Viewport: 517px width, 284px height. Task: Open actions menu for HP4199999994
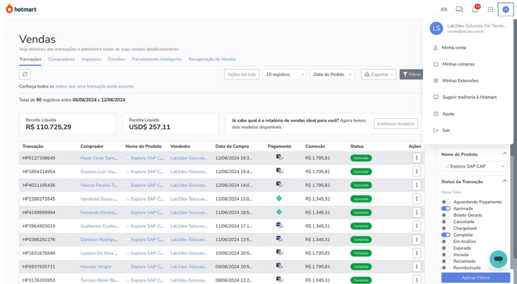coord(417,212)
